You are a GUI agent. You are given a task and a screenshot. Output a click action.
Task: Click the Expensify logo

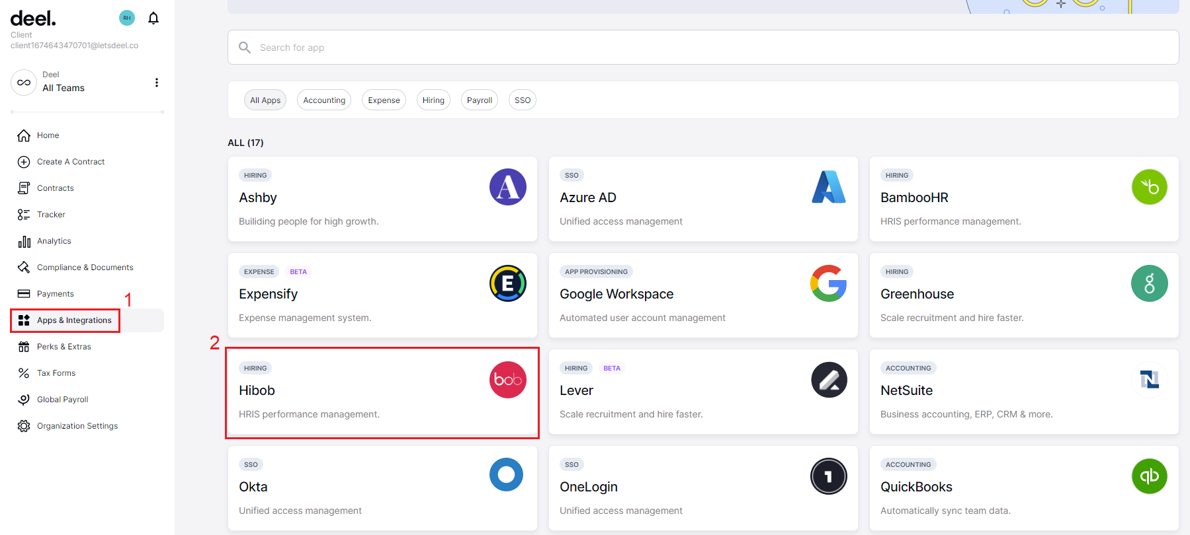[508, 283]
